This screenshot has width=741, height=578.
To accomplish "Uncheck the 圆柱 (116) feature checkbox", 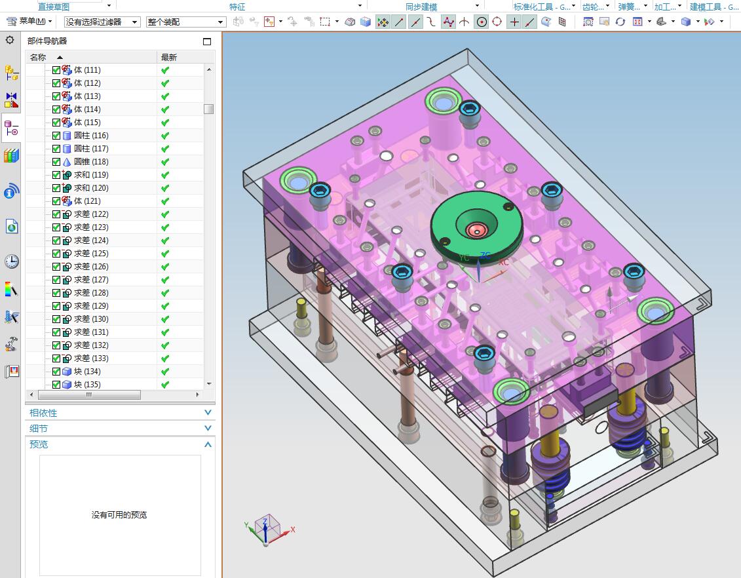I will [56, 136].
